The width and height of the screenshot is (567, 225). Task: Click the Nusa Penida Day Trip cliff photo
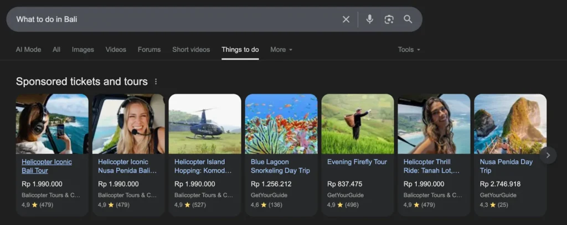510,124
